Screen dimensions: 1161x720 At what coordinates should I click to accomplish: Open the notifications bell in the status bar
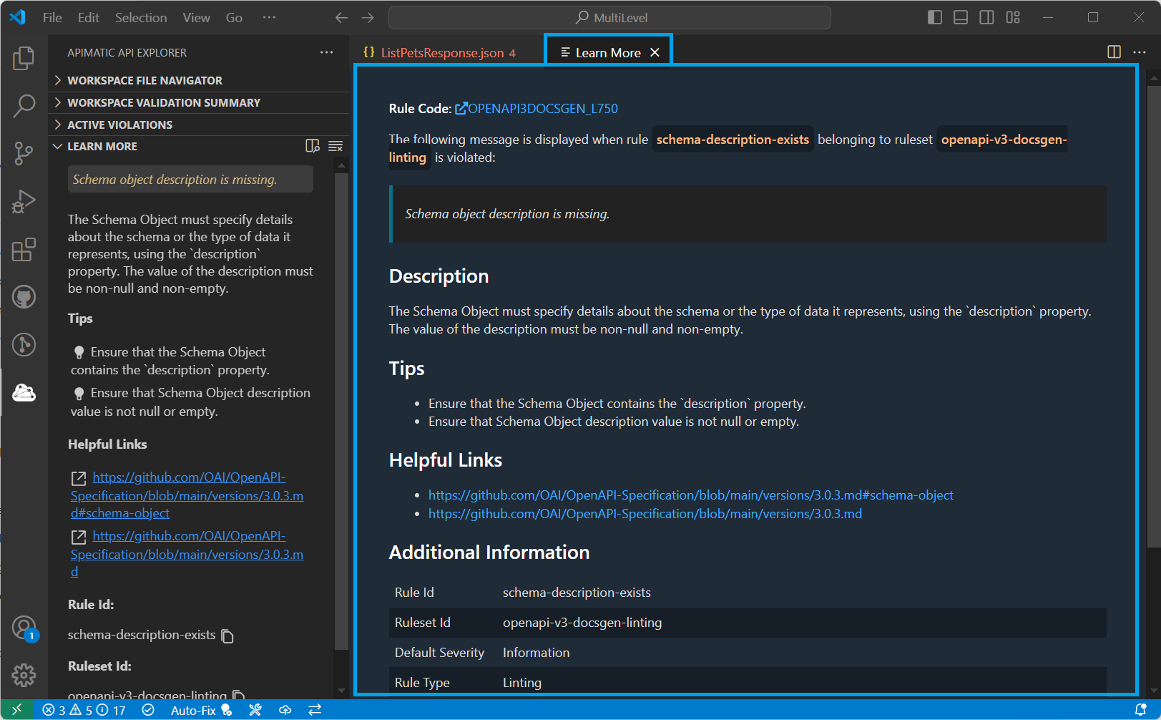pos(1141,710)
